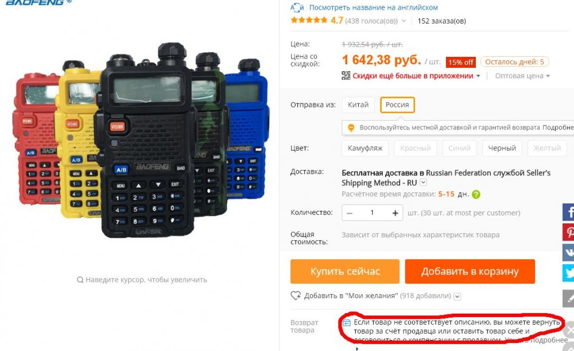Click the heart icon to add to wishlist
The width and height of the screenshot is (574, 351).
(296, 296)
